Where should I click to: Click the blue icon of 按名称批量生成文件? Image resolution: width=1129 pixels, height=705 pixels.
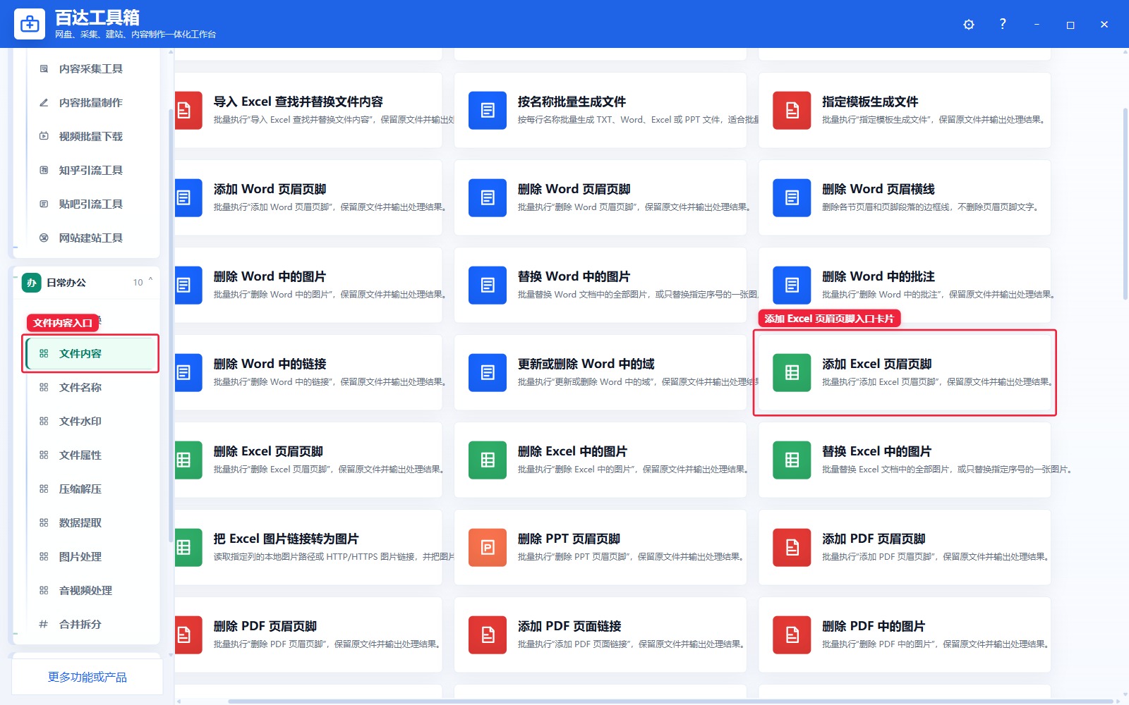pos(488,111)
